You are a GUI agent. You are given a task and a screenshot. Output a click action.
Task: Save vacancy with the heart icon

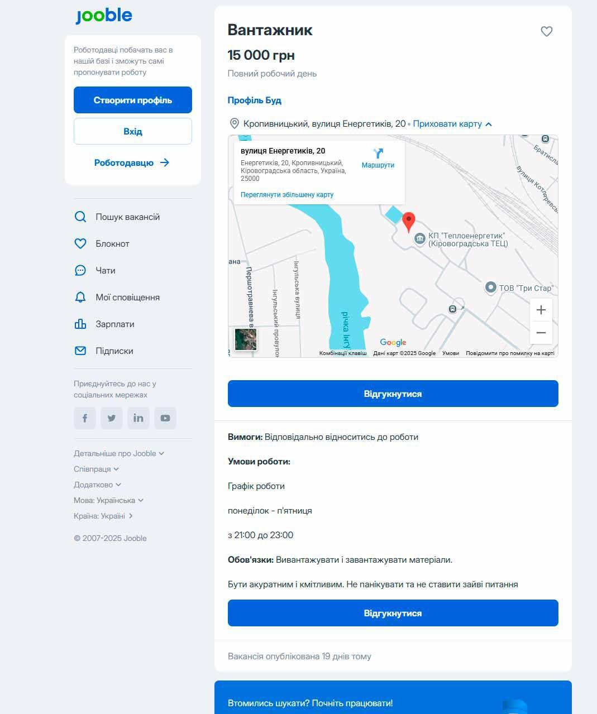(546, 32)
